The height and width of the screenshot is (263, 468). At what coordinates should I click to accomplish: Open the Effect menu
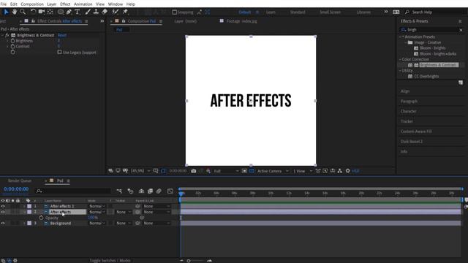pos(65,4)
